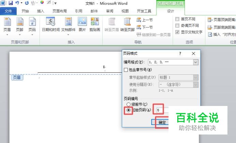
Task: Insert a 图片 picture into header
Action: [82, 24]
